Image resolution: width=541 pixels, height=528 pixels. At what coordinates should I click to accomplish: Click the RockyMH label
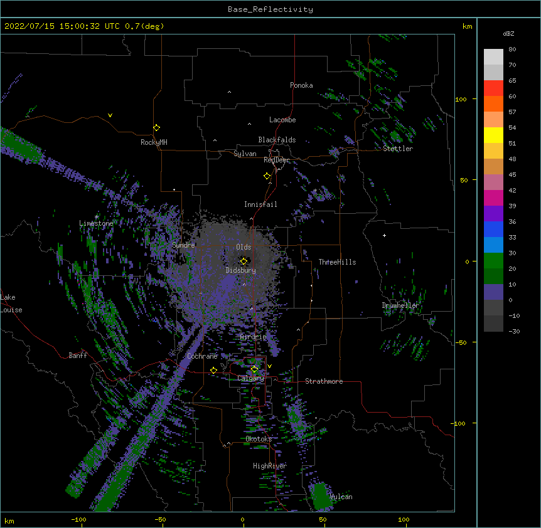154,142
